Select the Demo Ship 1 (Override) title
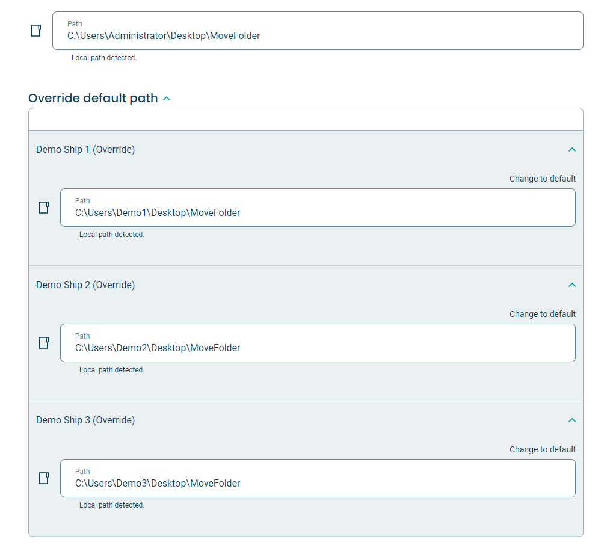 [x=85, y=149]
